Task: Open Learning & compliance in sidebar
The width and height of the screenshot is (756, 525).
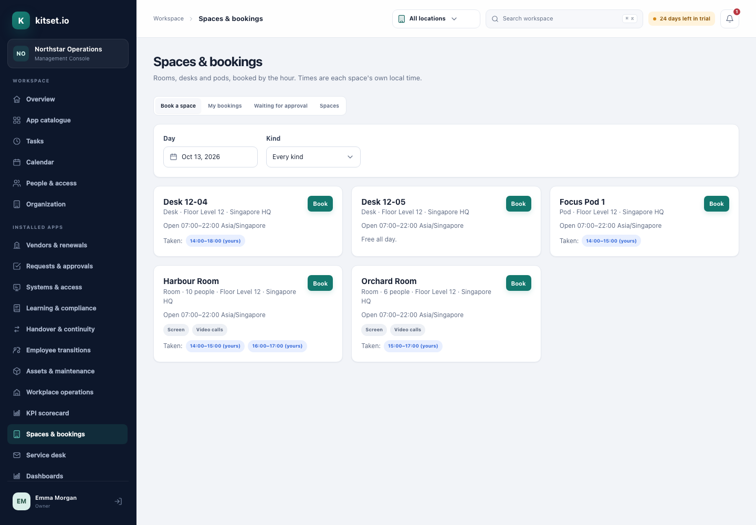Action: (67, 308)
